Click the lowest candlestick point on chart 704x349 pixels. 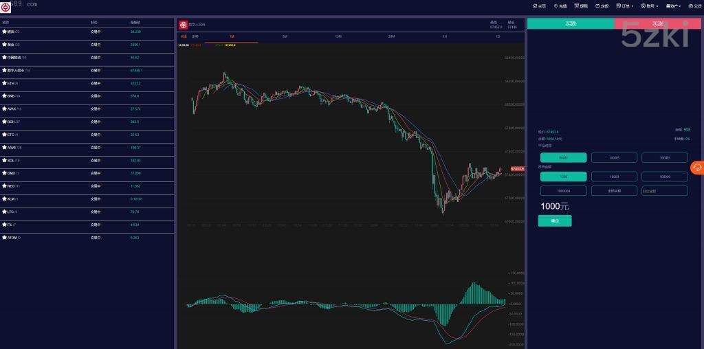coord(443,213)
